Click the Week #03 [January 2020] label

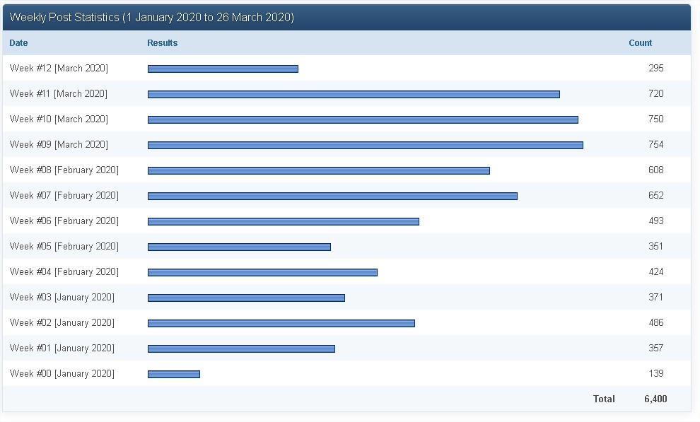(62, 297)
